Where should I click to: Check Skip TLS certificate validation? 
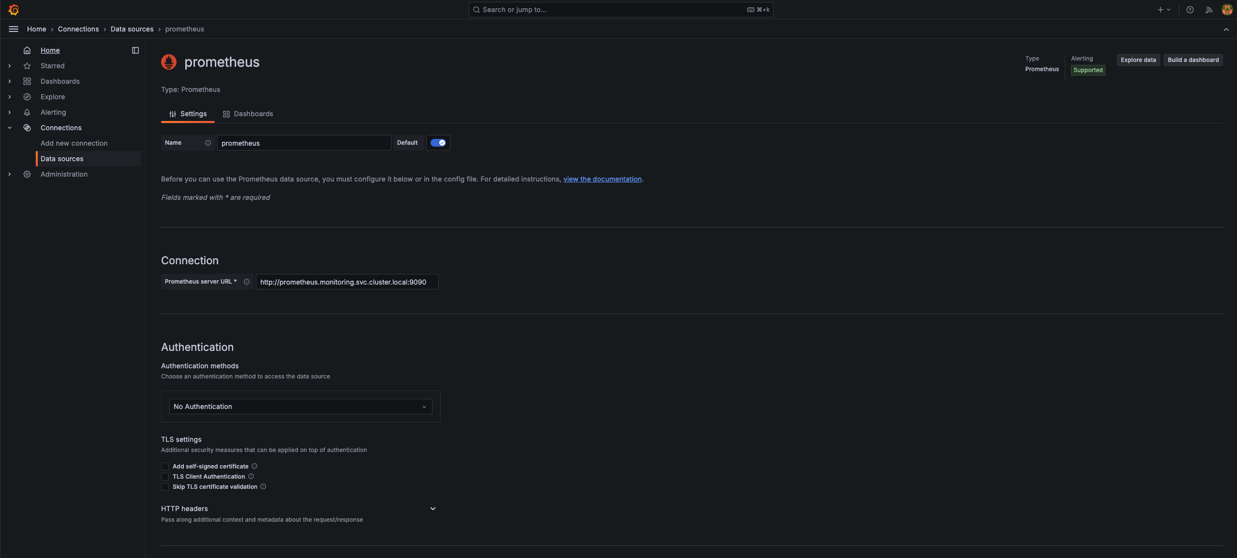165,486
